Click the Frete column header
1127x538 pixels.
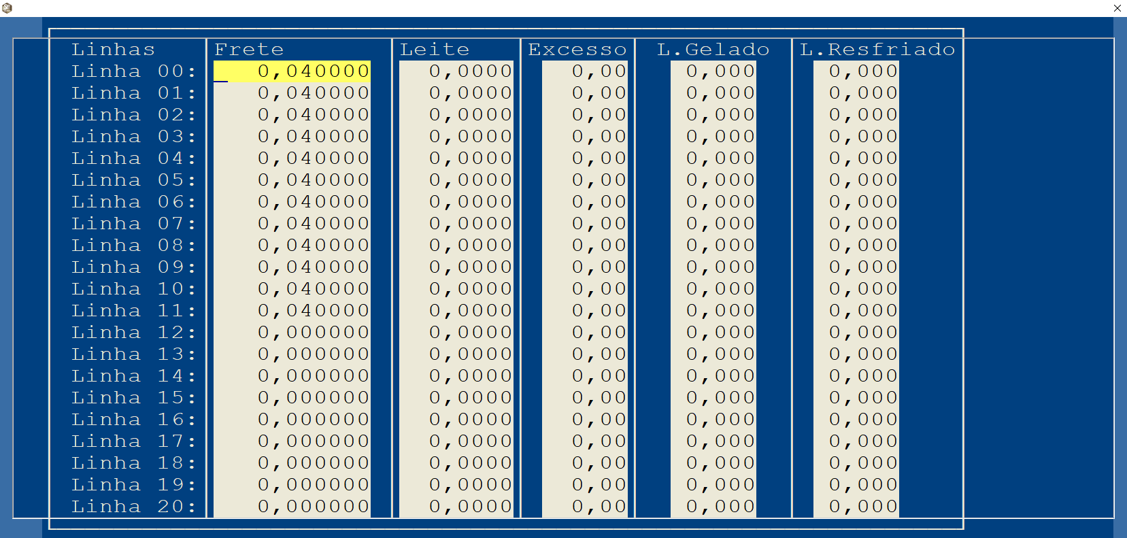tap(249, 50)
